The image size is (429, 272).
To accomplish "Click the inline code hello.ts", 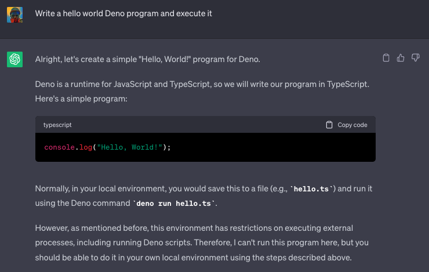I will [x=312, y=188].
